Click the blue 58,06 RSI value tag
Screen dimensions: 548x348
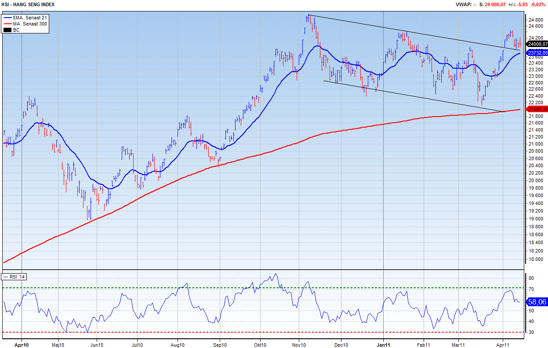pos(537,302)
